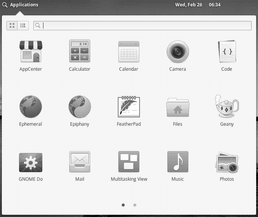Click the Applications menu in the top panel
The width and height of the screenshot is (258, 217).
(x=20, y=5)
